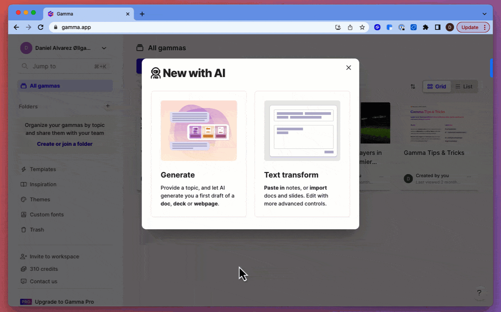The image size is (501, 312).
Task: Open Custom fonts in the sidebar
Action: pyautogui.click(x=42, y=215)
